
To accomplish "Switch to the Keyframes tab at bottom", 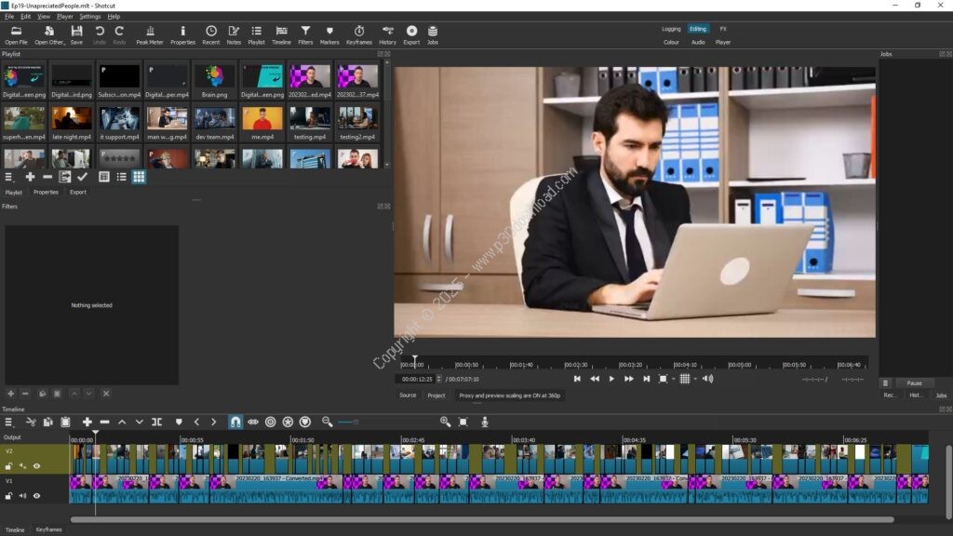I will click(x=48, y=529).
